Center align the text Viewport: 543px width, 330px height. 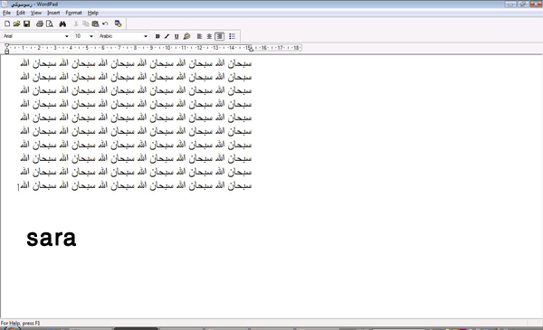tap(209, 36)
